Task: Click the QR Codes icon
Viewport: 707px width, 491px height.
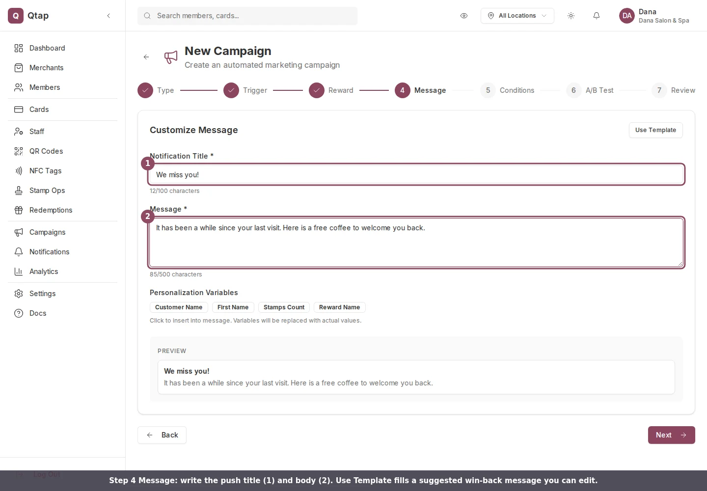Action: point(19,151)
